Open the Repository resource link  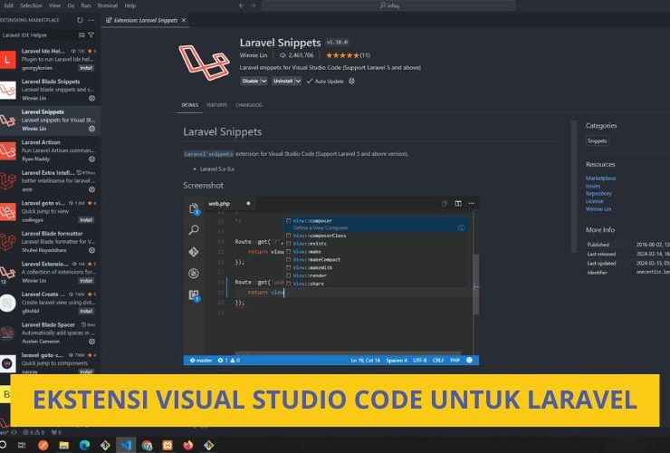(598, 193)
